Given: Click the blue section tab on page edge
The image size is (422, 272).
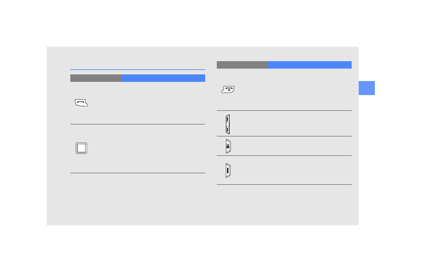Looking at the screenshot, I should tap(367, 88).
